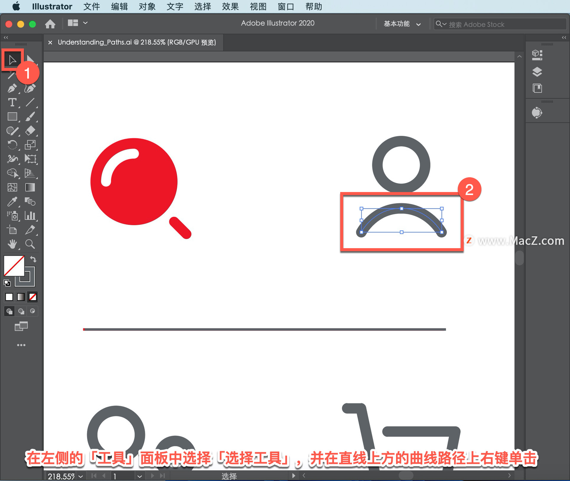570x481 pixels.
Task: Open the Libraries panel icon
Action: [537, 88]
